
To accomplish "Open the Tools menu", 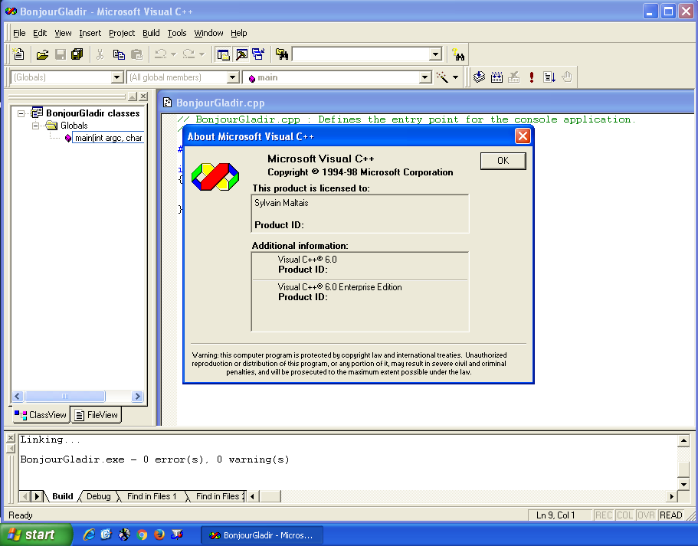I will [177, 33].
